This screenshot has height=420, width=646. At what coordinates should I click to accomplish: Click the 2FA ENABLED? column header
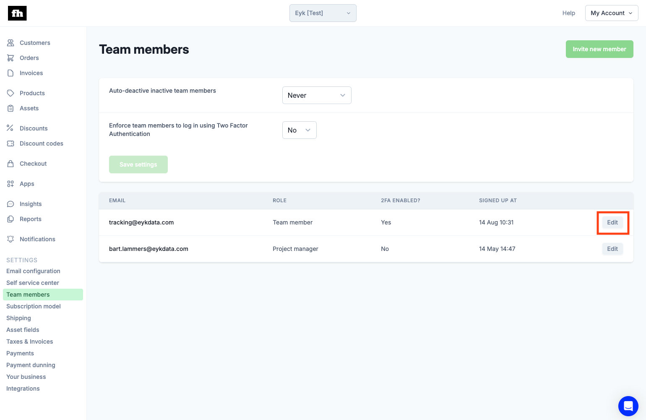[401, 201]
